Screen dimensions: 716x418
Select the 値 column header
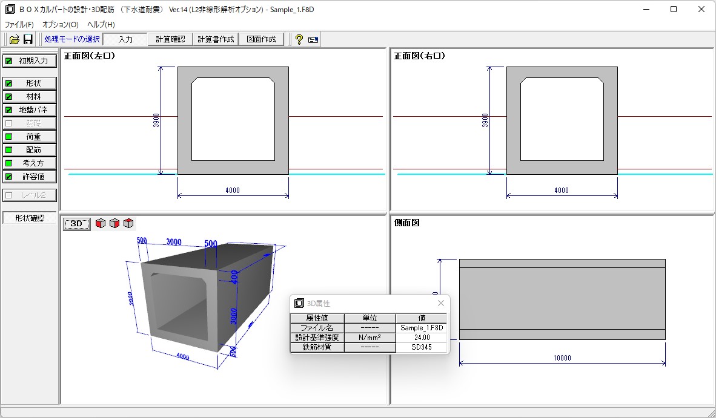[422, 318]
